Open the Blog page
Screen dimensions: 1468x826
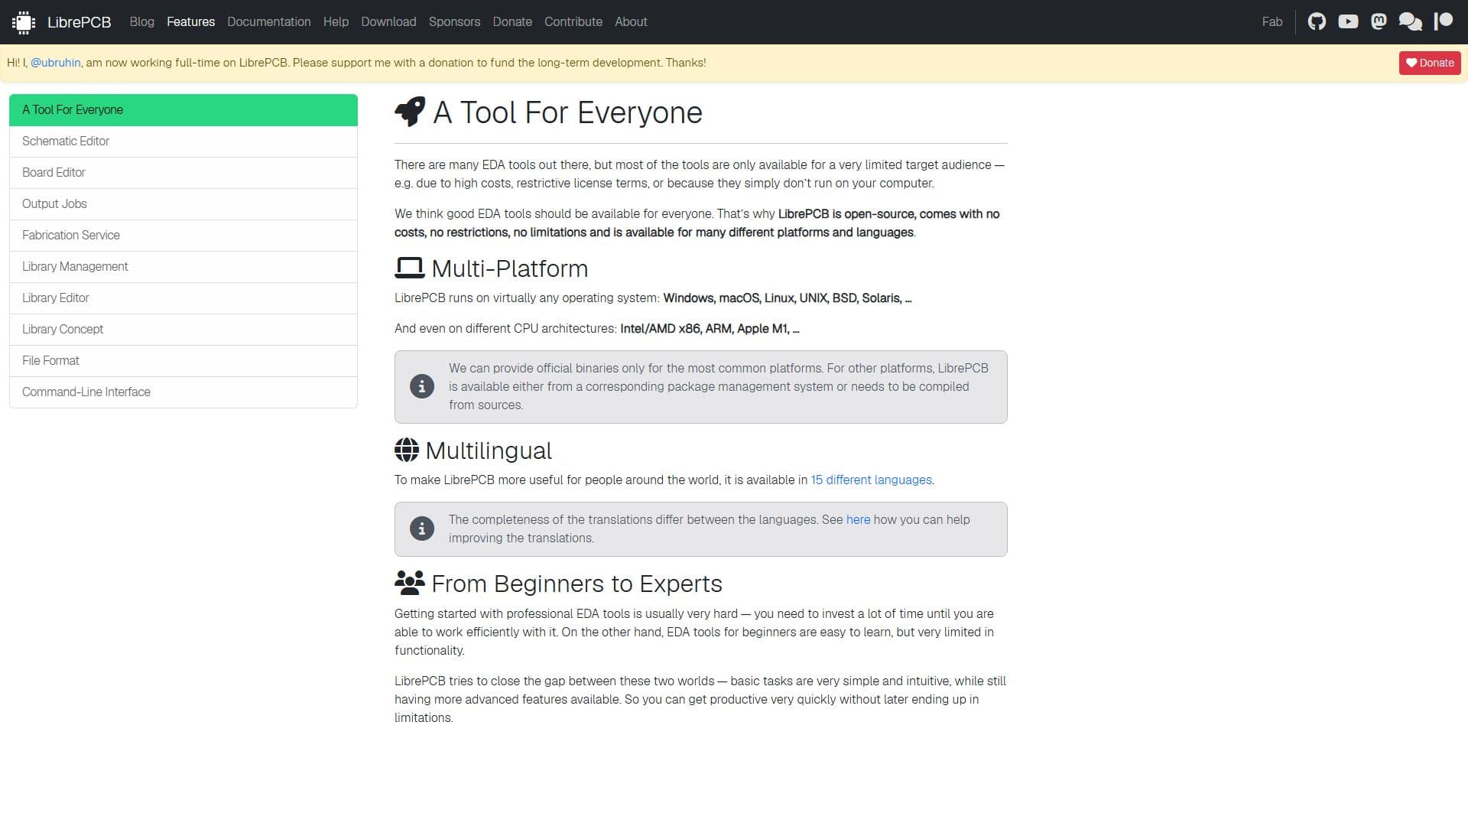point(142,21)
